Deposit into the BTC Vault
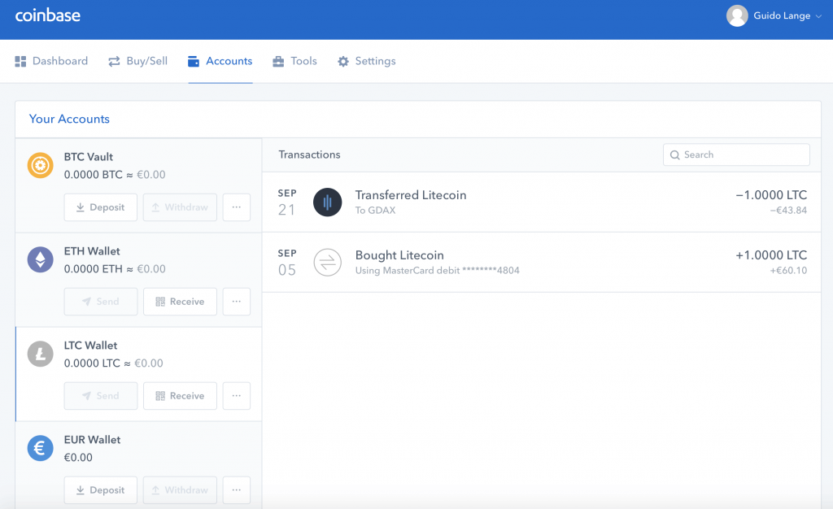The width and height of the screenshot is (833, 509). (100, 207)
